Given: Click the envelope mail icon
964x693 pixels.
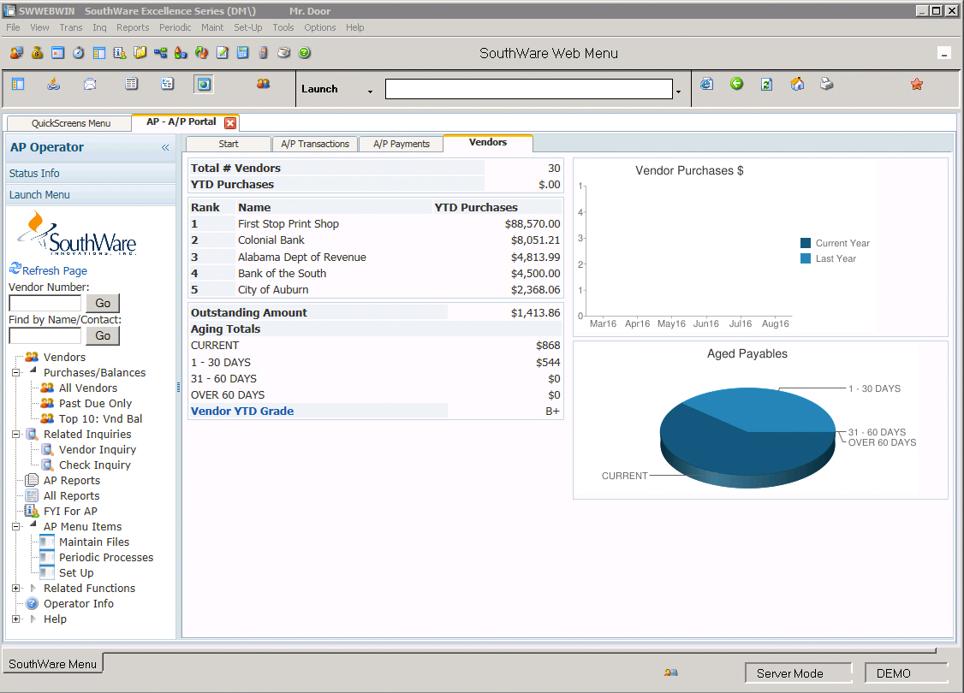Looking at the screenshot, I should (90, 84).
